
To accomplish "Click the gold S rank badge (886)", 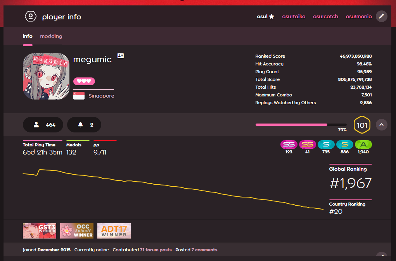I will tap(344, 144).
